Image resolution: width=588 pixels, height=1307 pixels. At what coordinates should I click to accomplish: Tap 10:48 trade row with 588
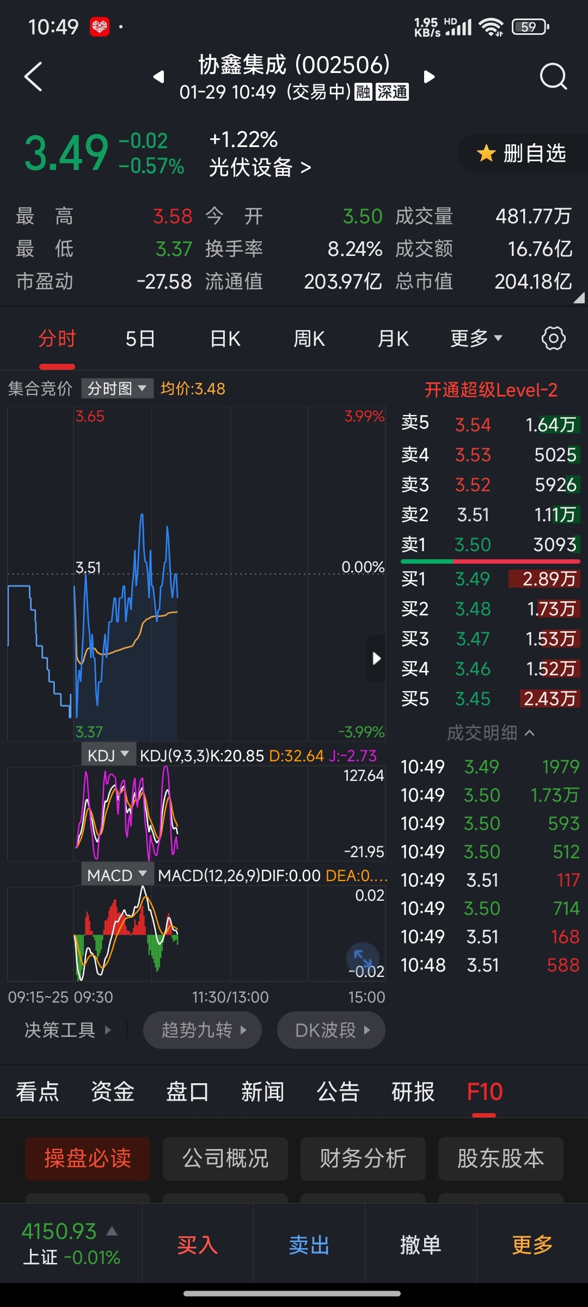pos(490,965)
